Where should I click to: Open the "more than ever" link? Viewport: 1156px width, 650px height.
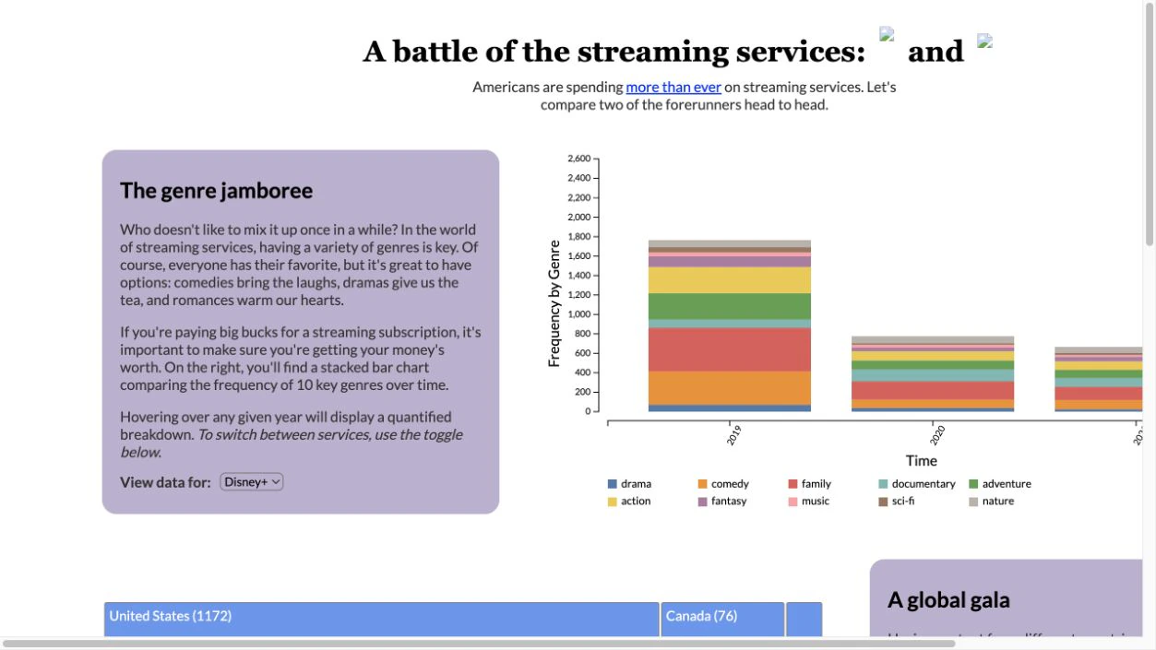(673, 87)
